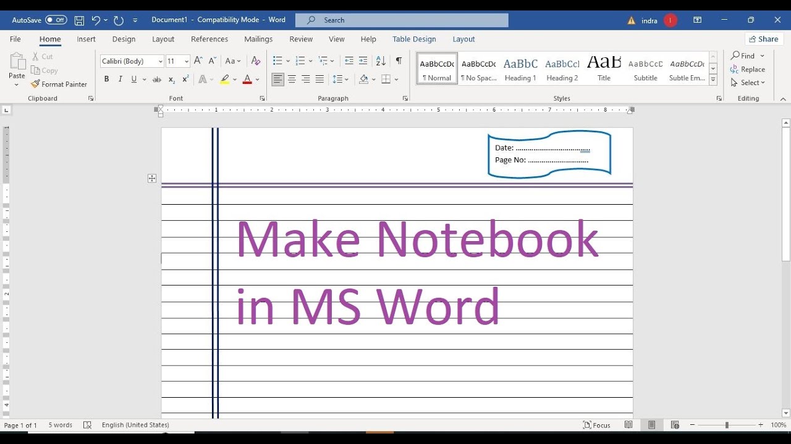Click the Share button
791x444 pixels.
tap(764, 39)
